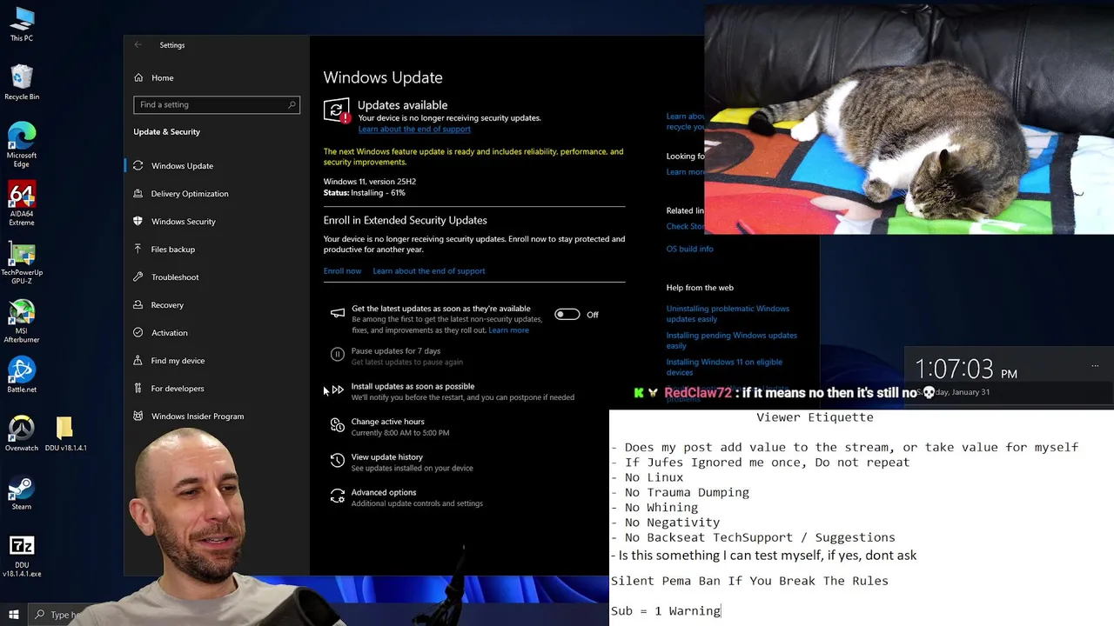Open Installing Windows 11 on eligible devices link
This screenshot has width=1114, height=626.
(x=724, y=367)
